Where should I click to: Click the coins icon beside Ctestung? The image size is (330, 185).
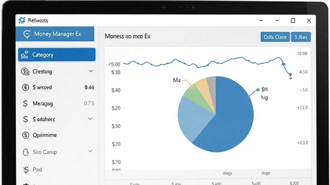tap(25, 71)
